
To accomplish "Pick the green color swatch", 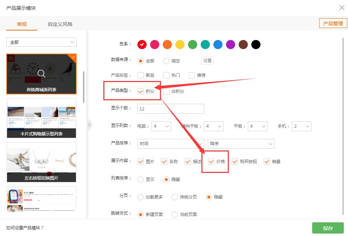I will [192, 45].
